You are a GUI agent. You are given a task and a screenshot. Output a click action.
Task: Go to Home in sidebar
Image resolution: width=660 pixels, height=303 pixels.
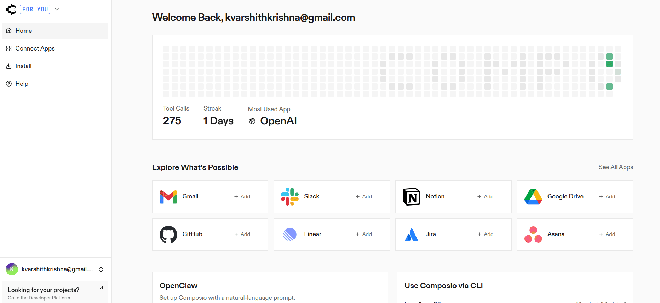tap(55, 31)
